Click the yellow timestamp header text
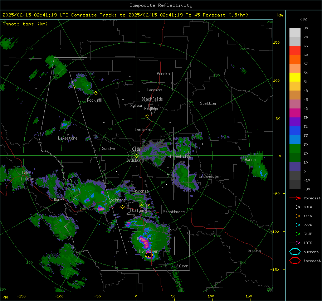 [x=125, y=15]
